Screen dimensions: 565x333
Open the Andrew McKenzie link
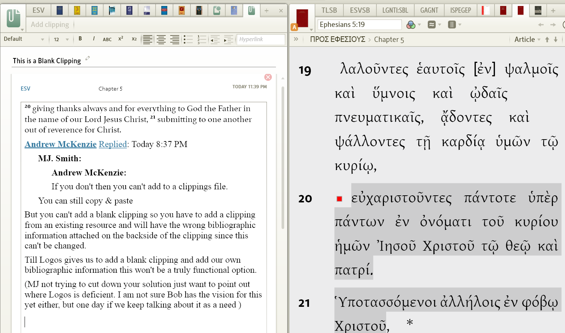(61, 144)
